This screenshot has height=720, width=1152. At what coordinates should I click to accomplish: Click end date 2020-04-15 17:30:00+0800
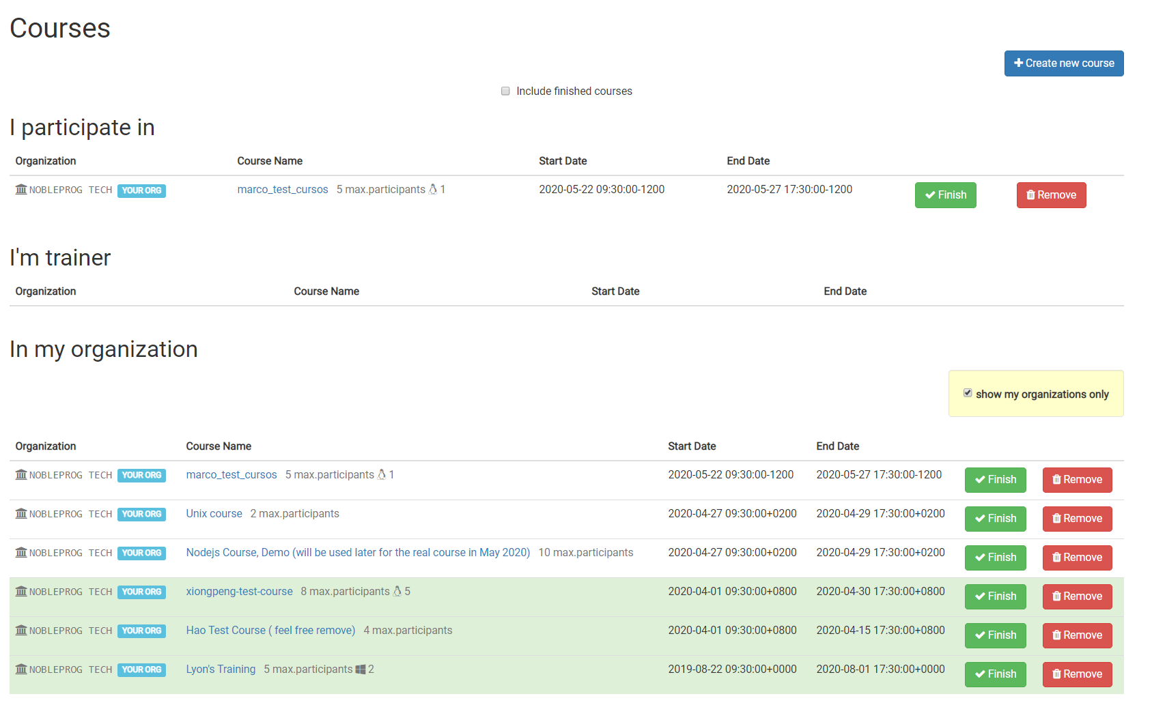(881, 631)
